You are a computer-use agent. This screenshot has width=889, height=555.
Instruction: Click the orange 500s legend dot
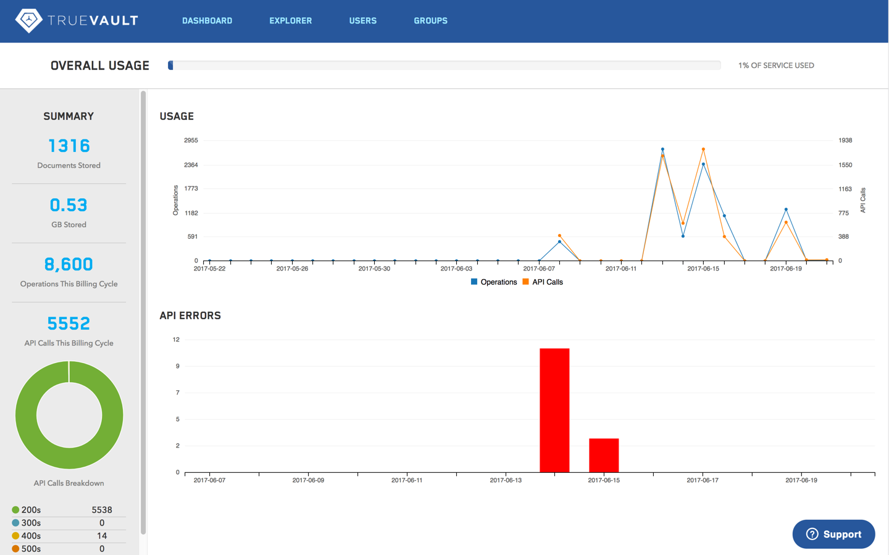coord(15,549)
